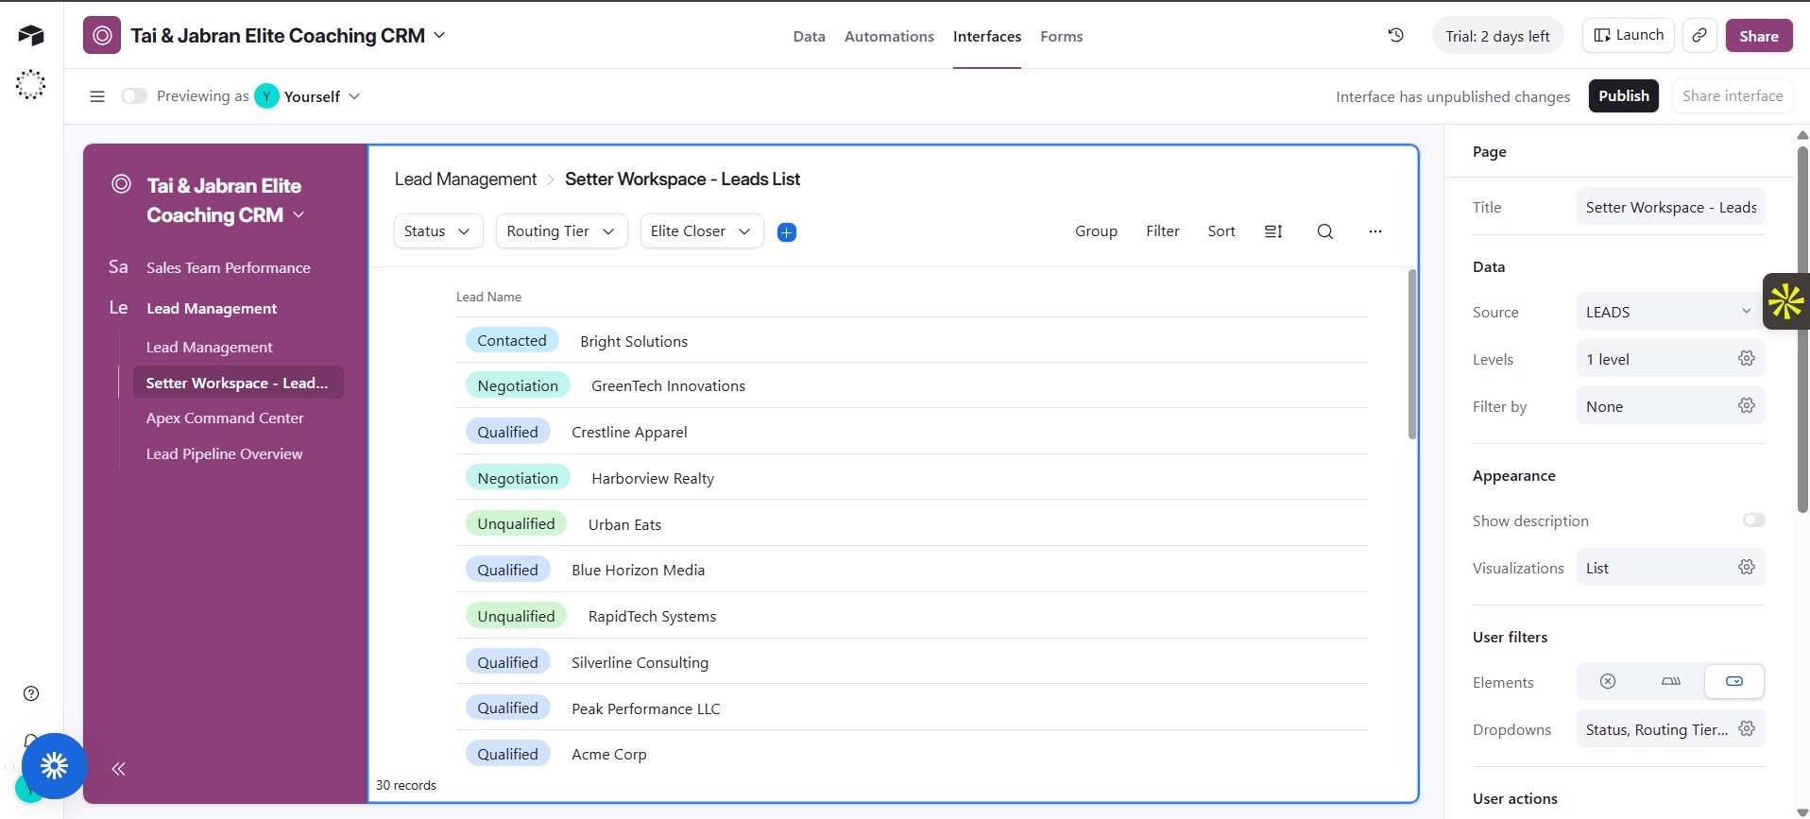Open search with the magnifier icon

coord(1324,231)
